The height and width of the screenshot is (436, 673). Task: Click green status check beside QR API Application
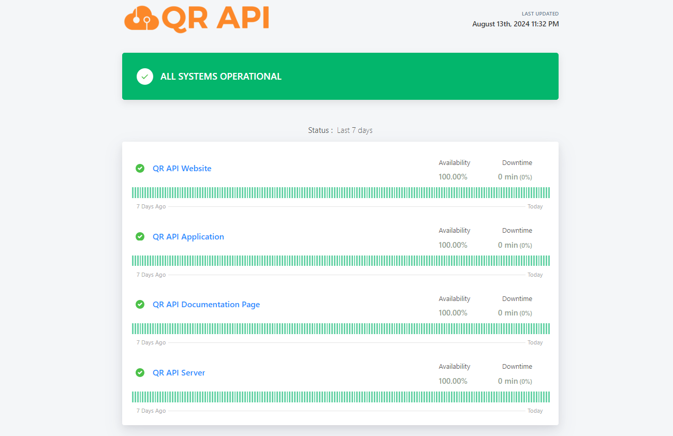(x=140, y=236)
